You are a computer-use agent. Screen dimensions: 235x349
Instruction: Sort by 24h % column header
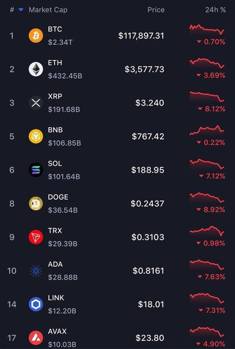215,10
